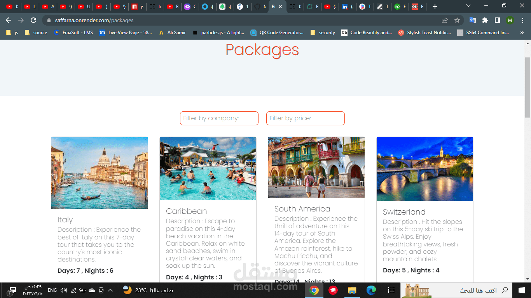
Task: Open the Wi-Fi network tray icon
Action: pyautogui.click(x=73, y=290)
